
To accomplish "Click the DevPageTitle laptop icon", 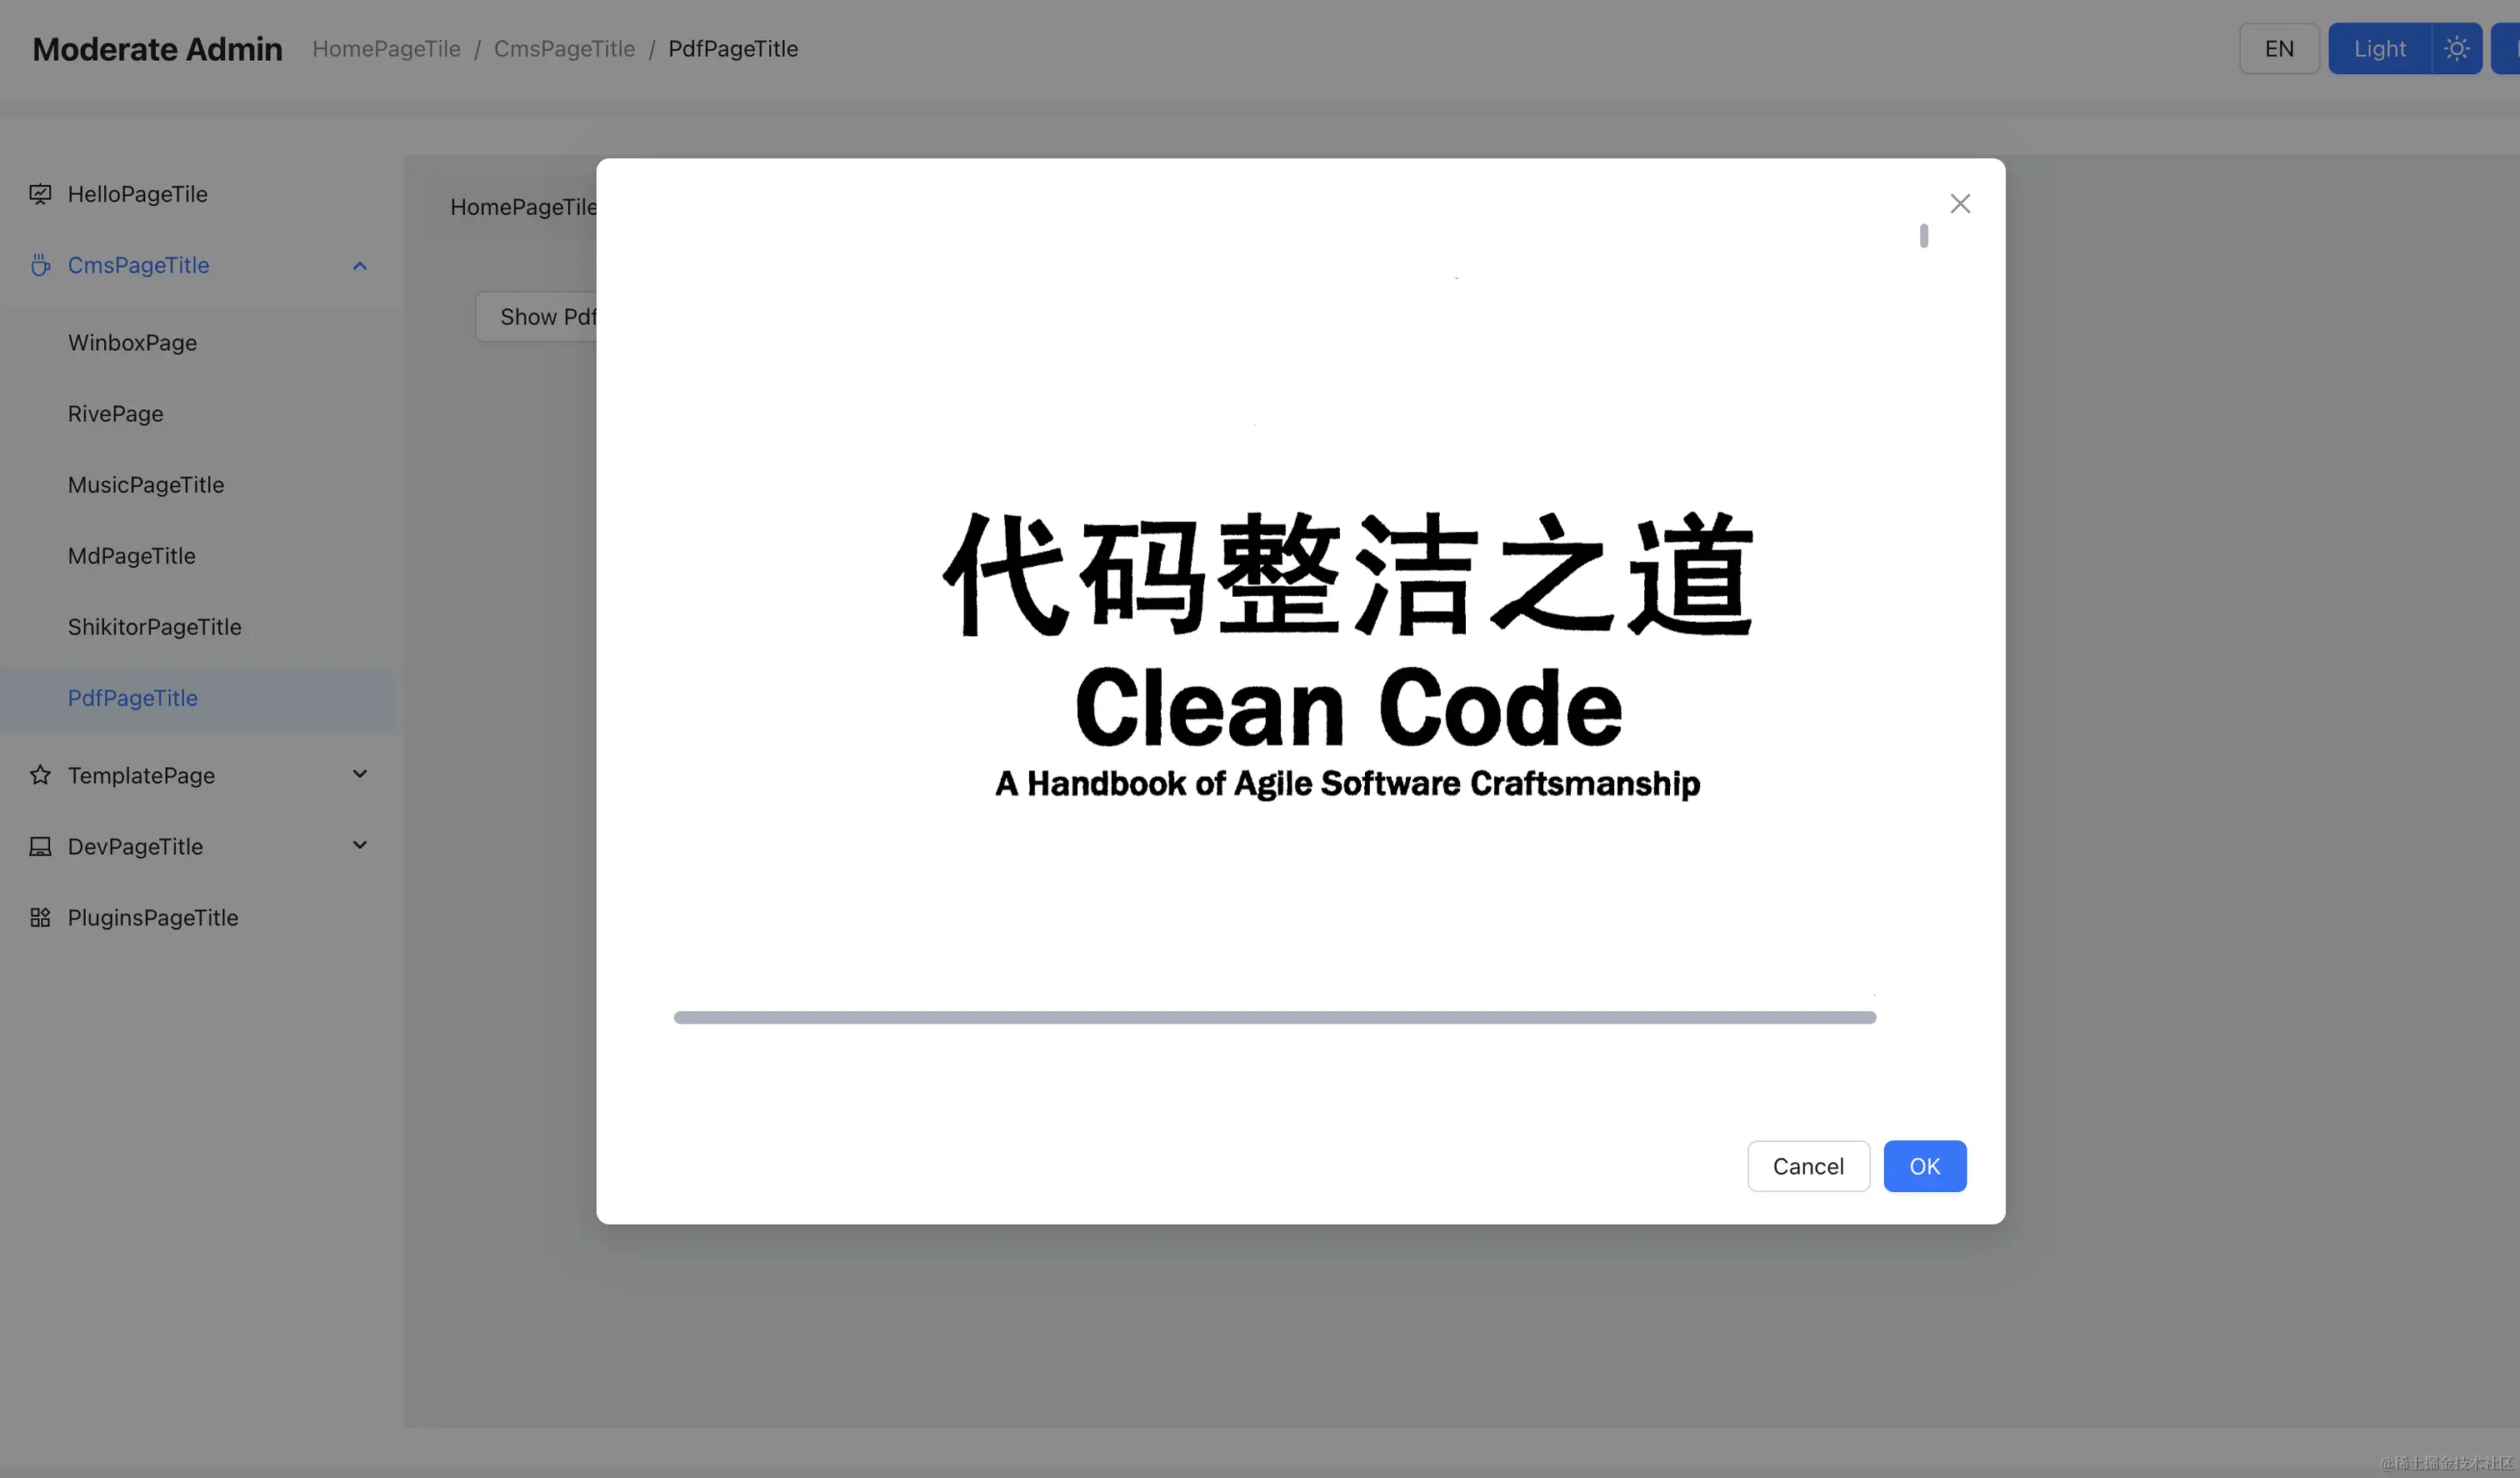I will point(40,846).
